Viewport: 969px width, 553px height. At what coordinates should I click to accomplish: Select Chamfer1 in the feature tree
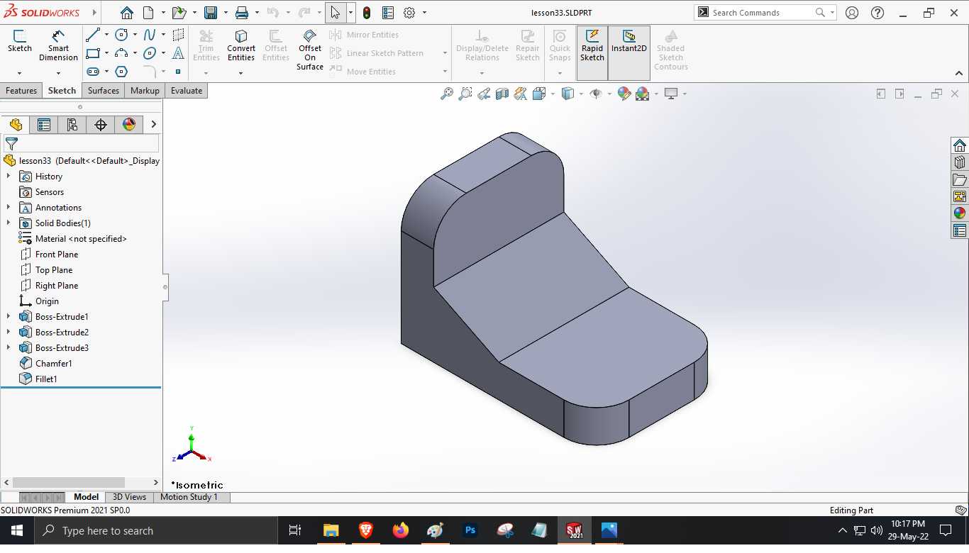(x=54, y=364)
